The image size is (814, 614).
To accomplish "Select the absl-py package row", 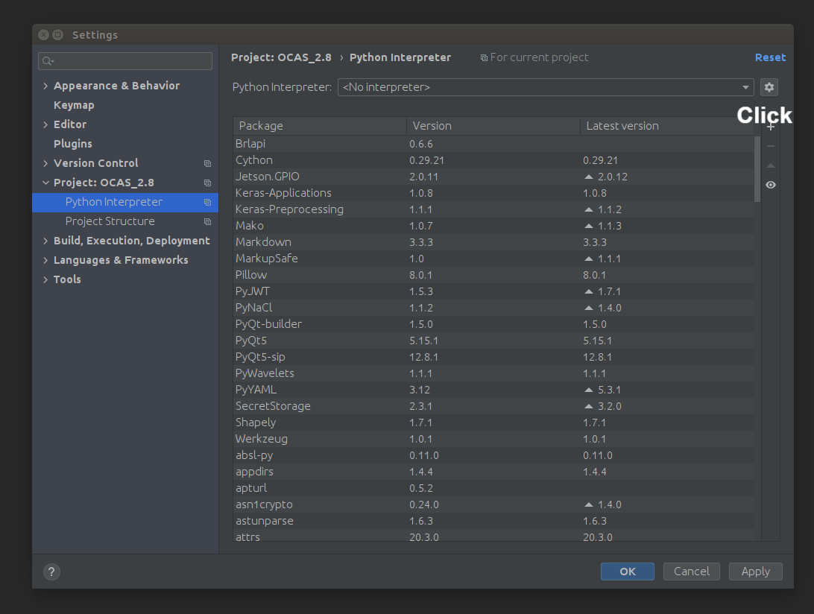I will (493, 455).
